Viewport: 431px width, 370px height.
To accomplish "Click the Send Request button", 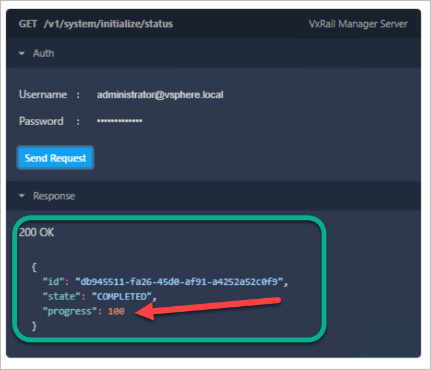I will (55, 158).
